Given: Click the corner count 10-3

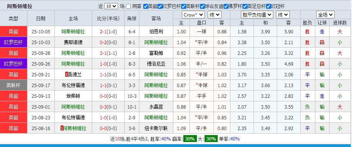Looking at the screenshot, I should point(132,96).
